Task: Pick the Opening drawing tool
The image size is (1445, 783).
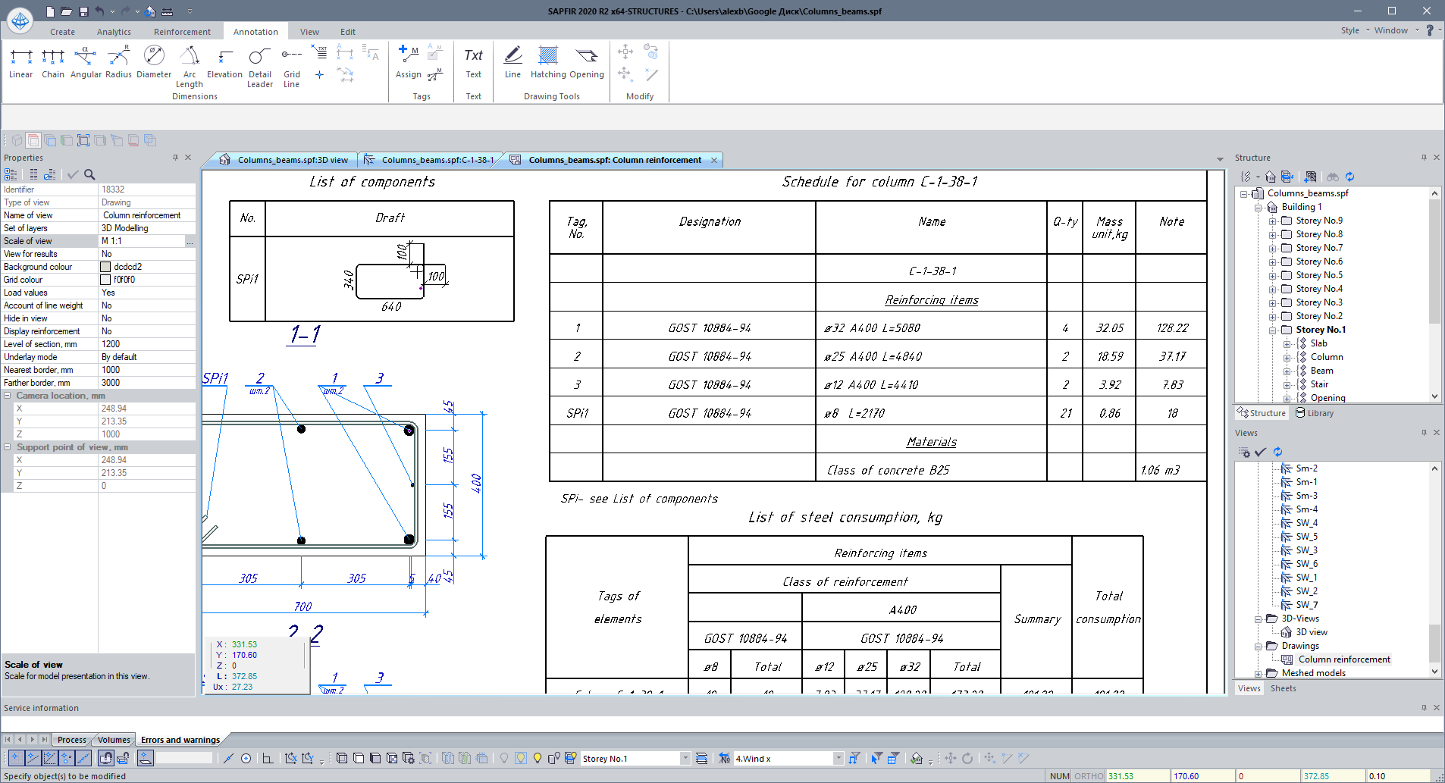Action: (586, 61)
